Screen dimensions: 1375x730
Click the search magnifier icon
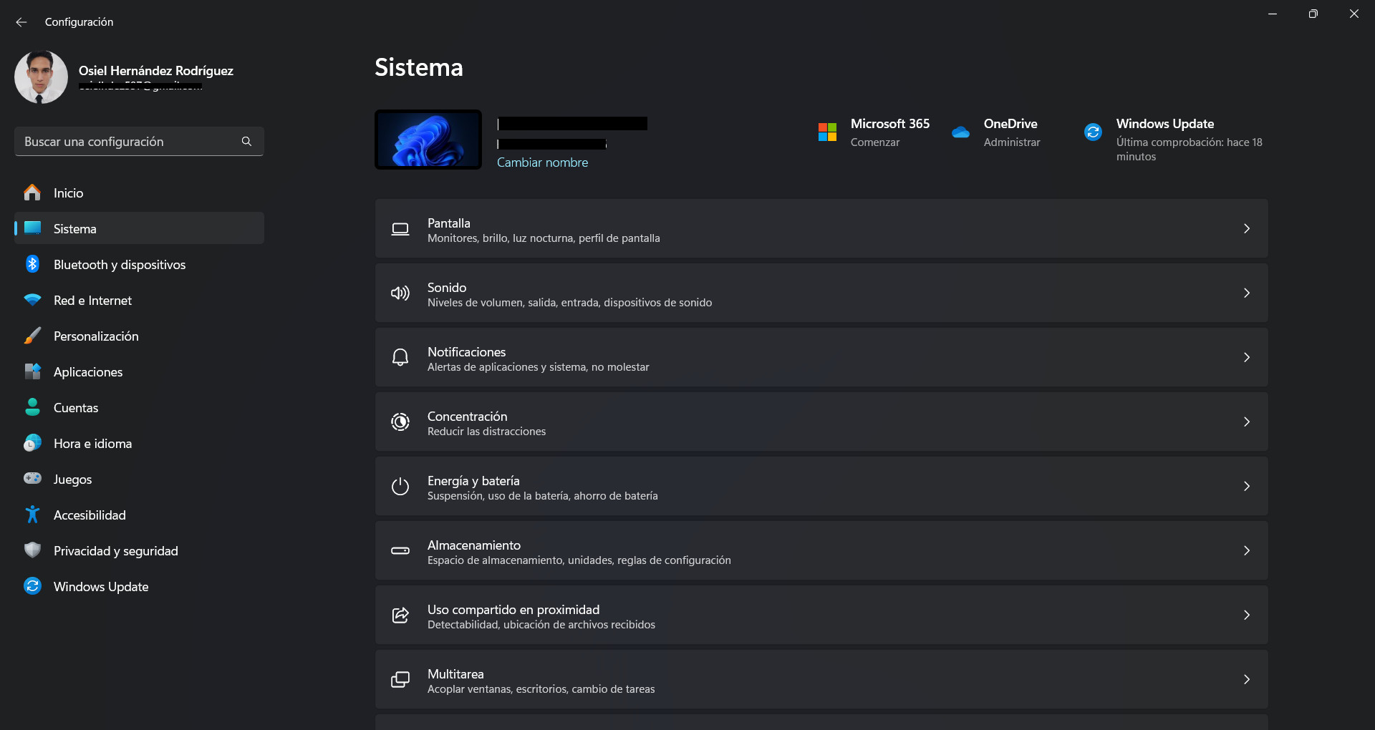[246, 142]
